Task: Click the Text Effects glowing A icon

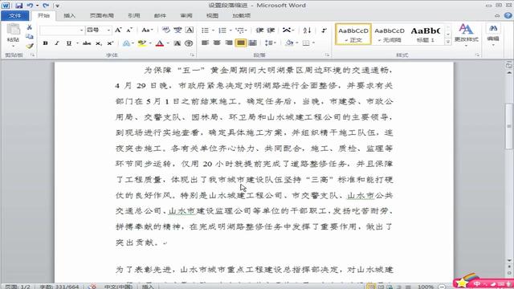Action: pyautogui.click(x=126, y=43)
